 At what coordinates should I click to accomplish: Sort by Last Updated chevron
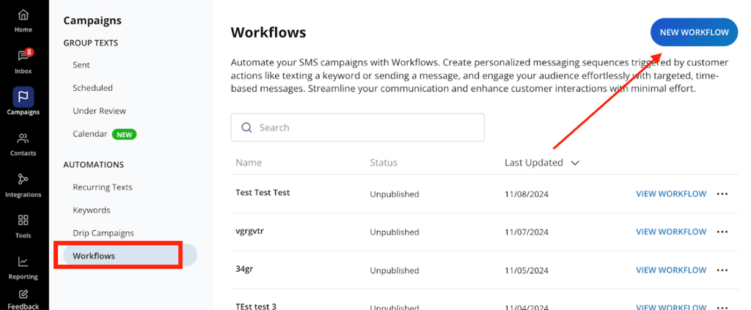[x=575, y=163]
